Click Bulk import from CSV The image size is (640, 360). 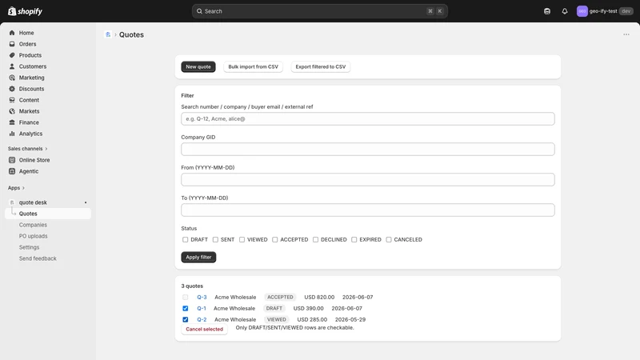point(253,66)
